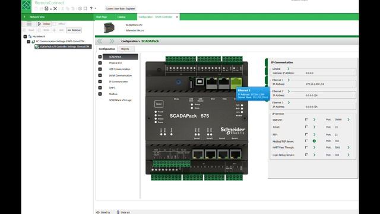Expand the Physical I/O node
This screenshot has height=214, width=380.
[100, 63]
